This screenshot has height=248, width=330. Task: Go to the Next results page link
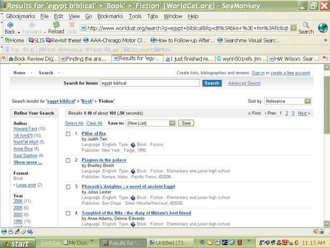pyautogui.click(x=302, y=113)
